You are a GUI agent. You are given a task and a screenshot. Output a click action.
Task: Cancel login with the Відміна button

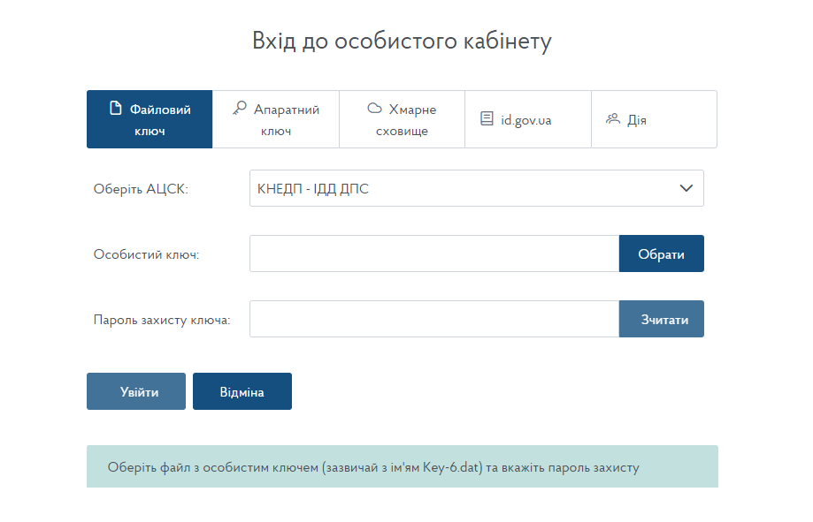(x=242, y=391)
